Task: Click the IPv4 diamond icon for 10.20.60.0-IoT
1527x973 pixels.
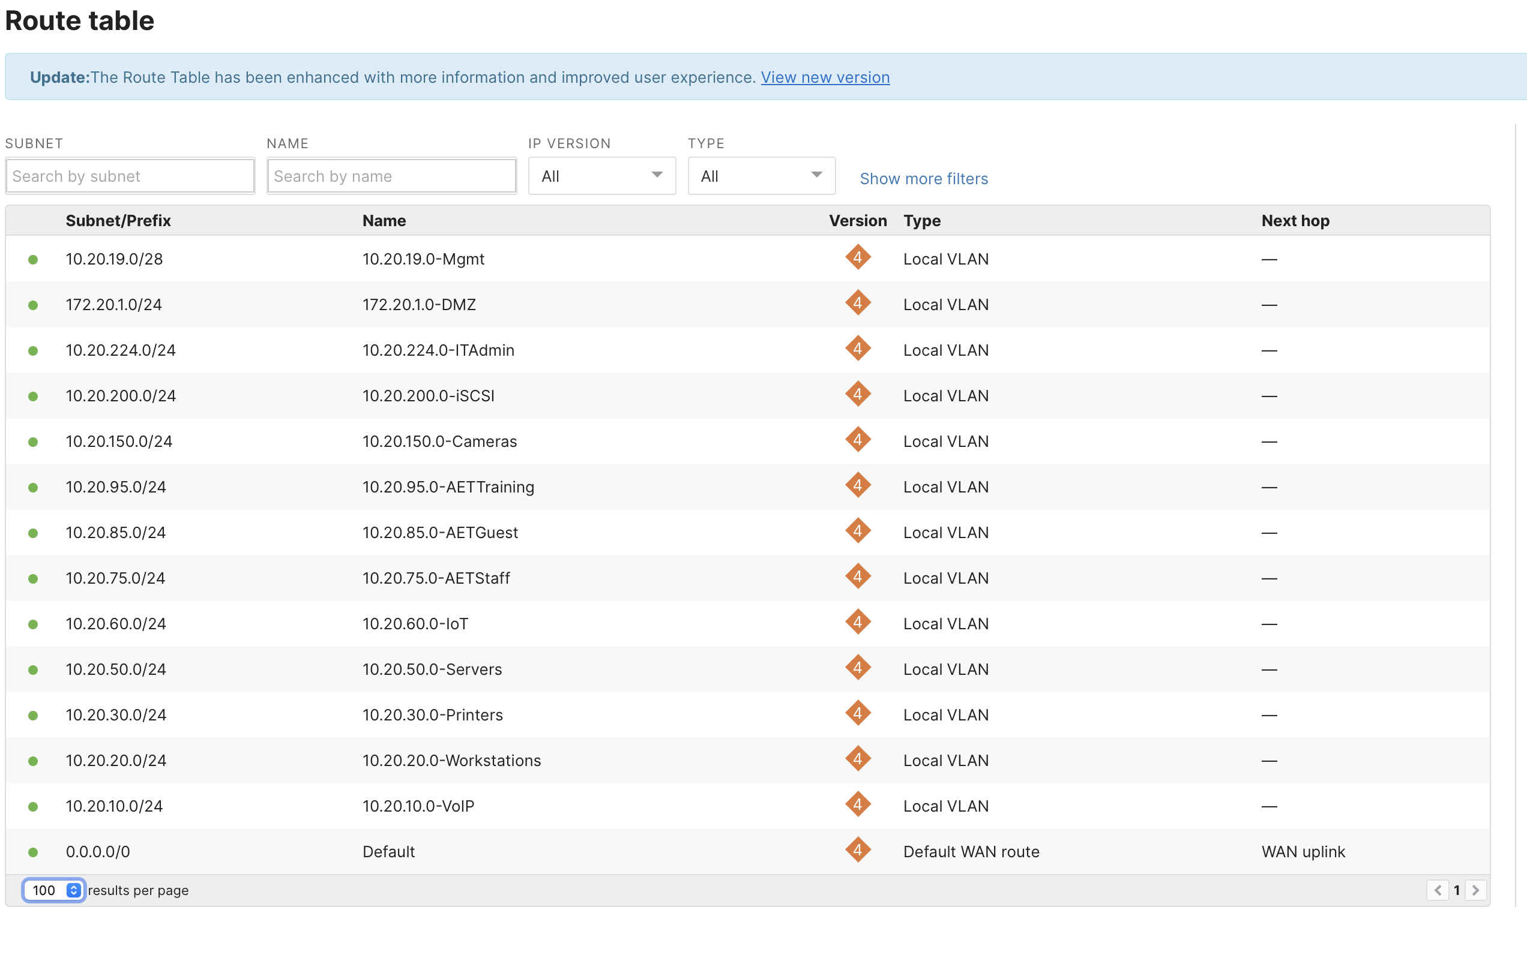Action: (858, 622)
